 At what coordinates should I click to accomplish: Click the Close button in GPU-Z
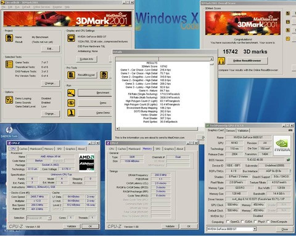[284, 229]
